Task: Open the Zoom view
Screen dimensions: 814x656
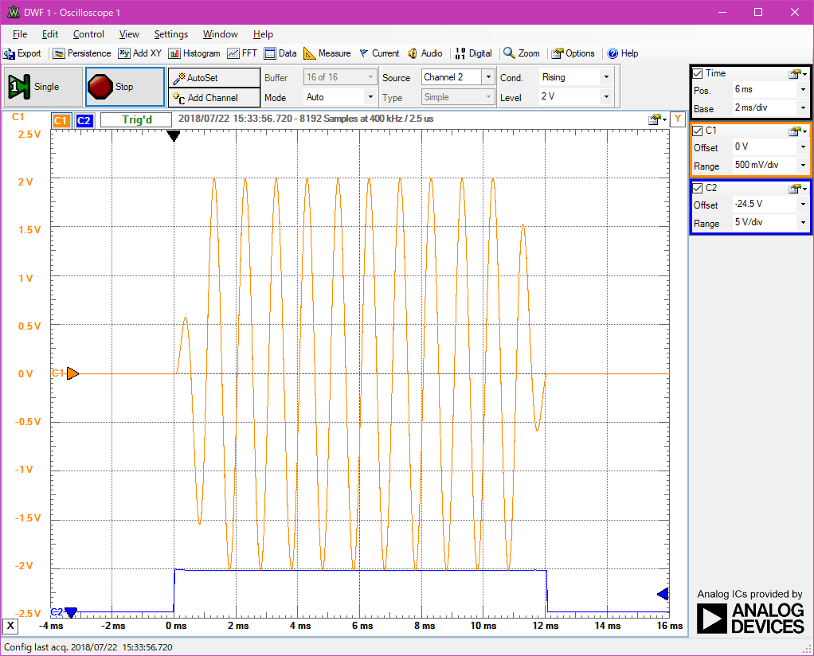Action: [x=522, y=53]
